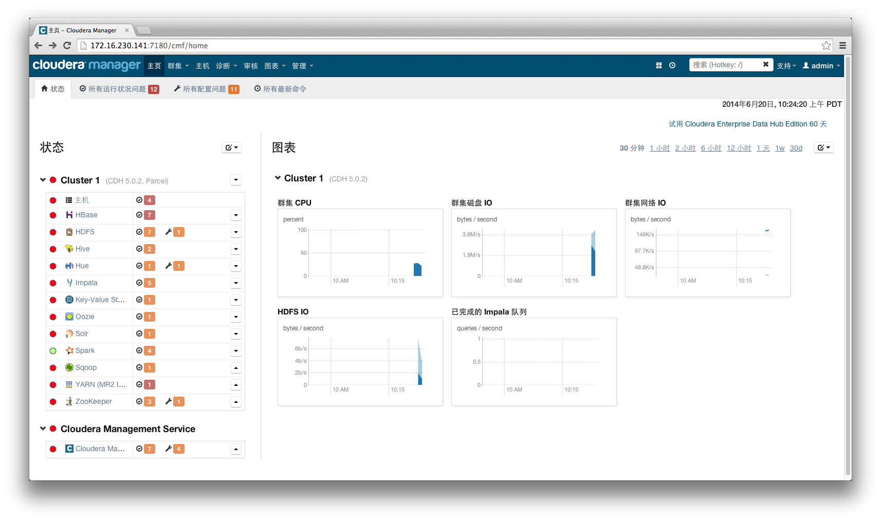Viewport: 881px width, 521px height.
Task: Open the HBase actions dropdown
Action: point(236,215)
